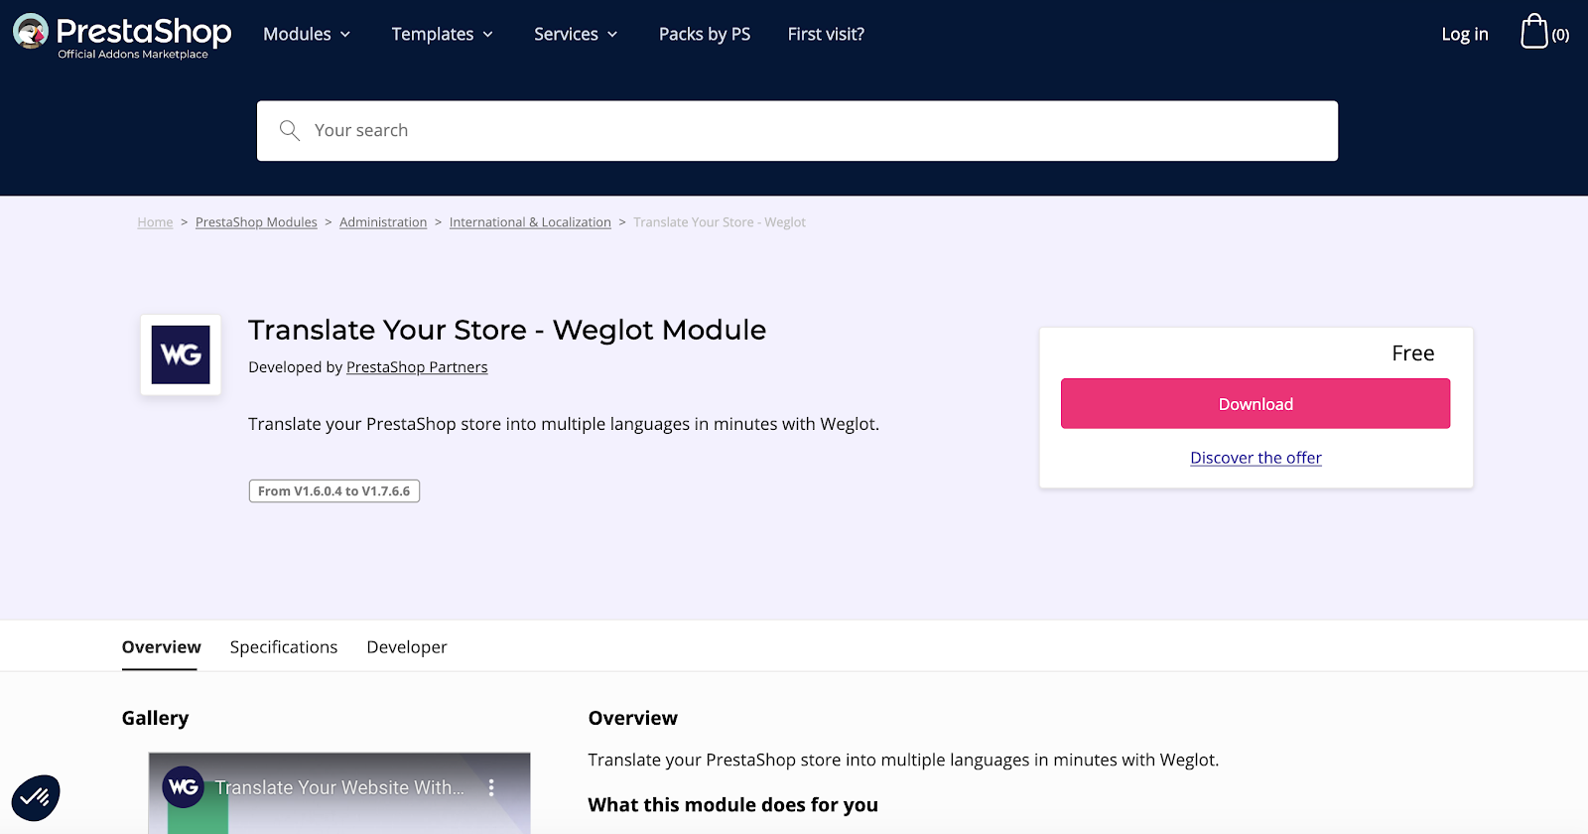Click the Weglot WG module logo
Screen dimensions: 1588x834
click(x=181, y=354)
